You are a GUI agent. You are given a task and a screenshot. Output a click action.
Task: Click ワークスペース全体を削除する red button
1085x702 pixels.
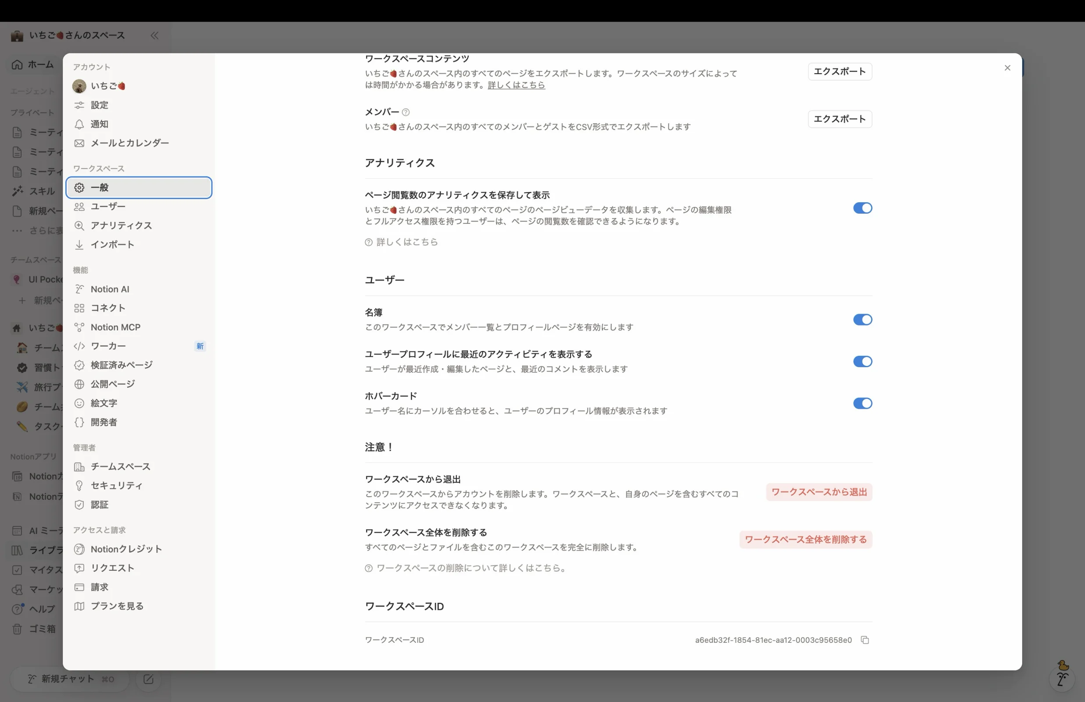pos(805,540)
